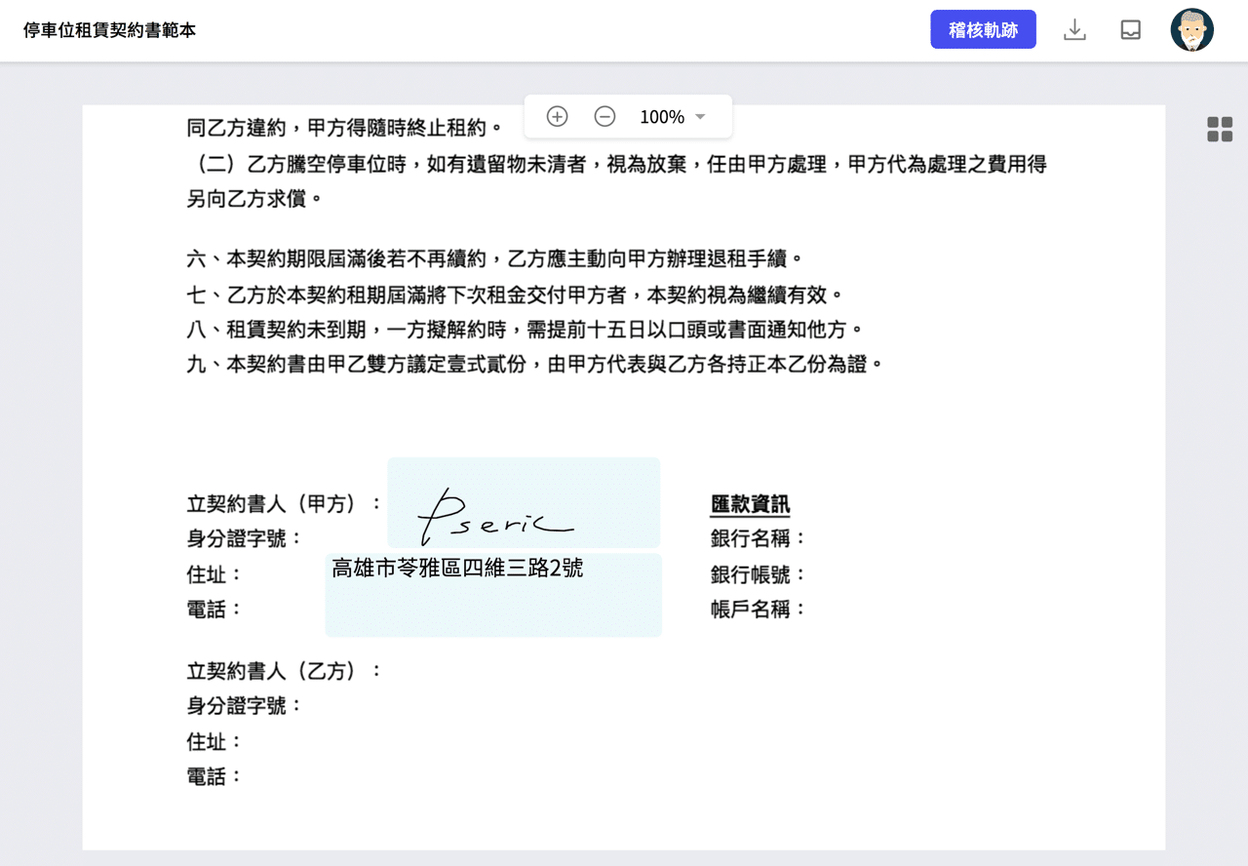Edit the 高雄市苓雅區四維三路2號 address field
Screen dimensions: 1248x866
point(493,595)
